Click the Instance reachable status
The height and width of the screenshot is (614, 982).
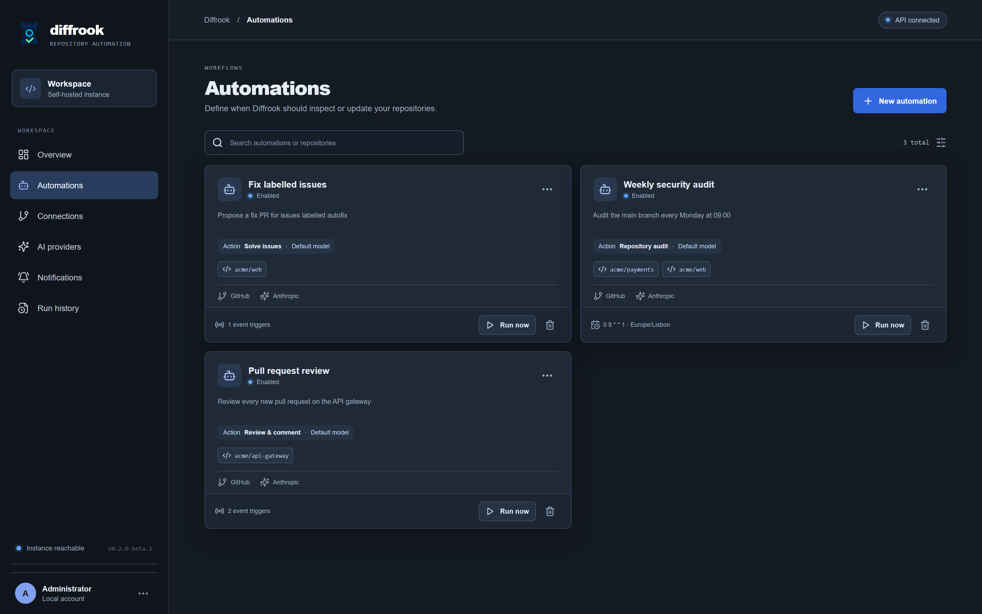pyautogui.click(x=49, y=548)
